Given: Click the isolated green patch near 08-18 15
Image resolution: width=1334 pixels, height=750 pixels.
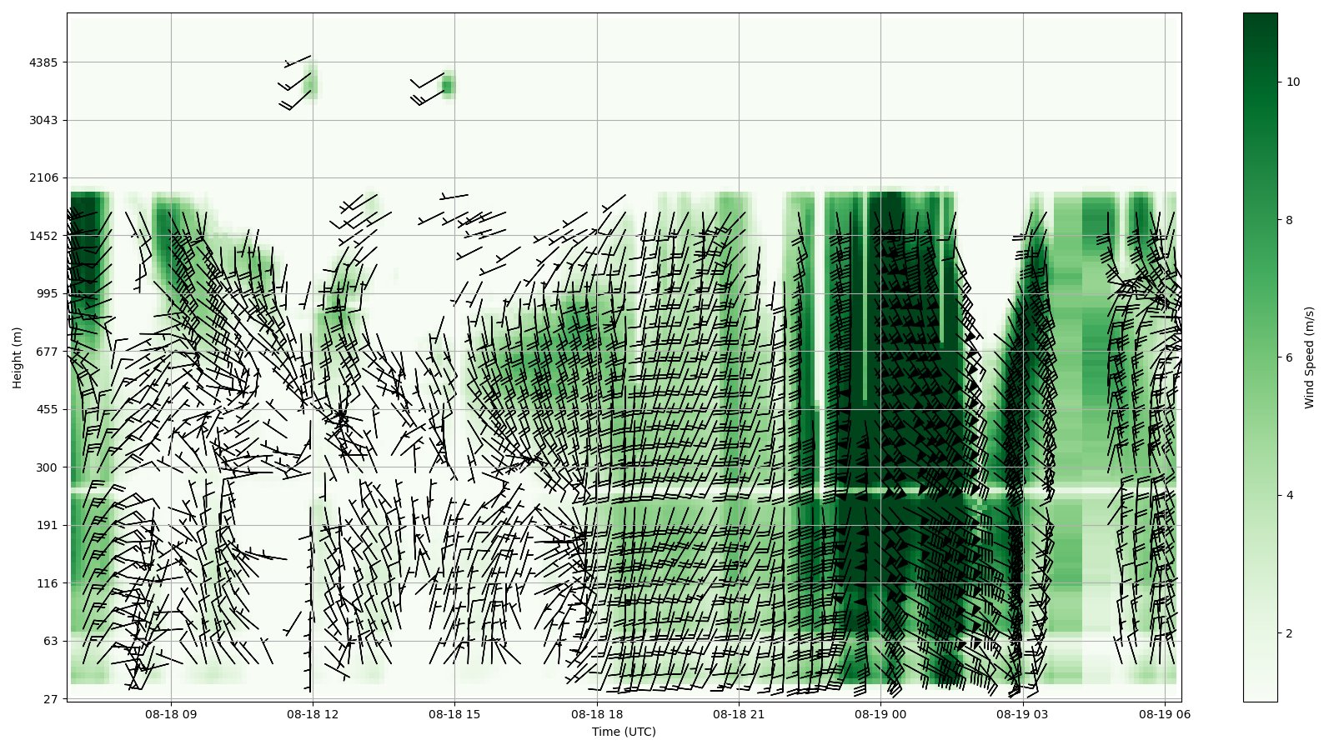Looking at the screenshot, I should 448,85.
